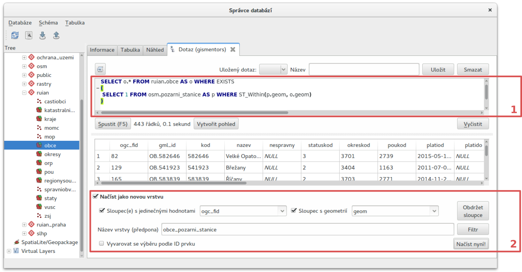The image size is (522, 272).
Task: Close the Dotaz (gismentors) tab
Action: pyautogui.click(x=232, y=50)
